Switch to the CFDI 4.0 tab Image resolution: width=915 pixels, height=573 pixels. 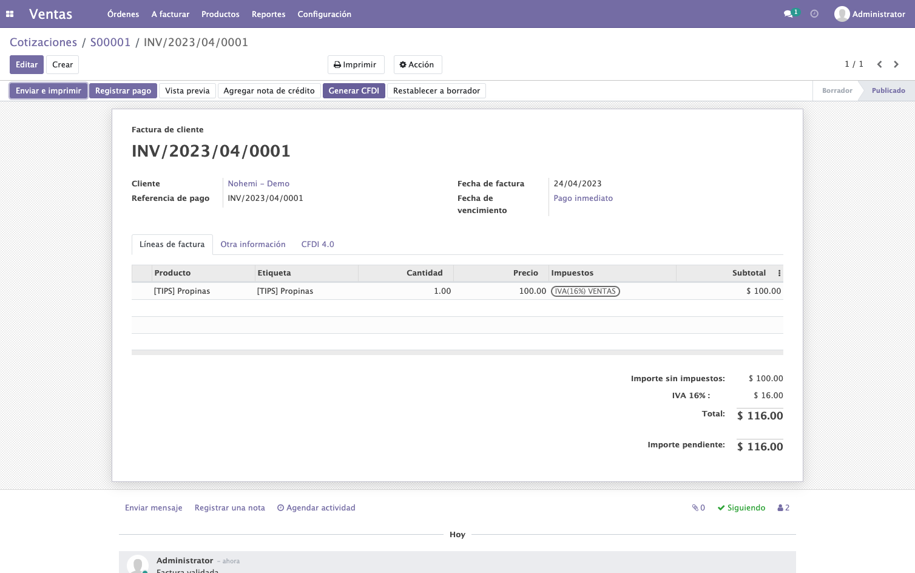point(318,245)
